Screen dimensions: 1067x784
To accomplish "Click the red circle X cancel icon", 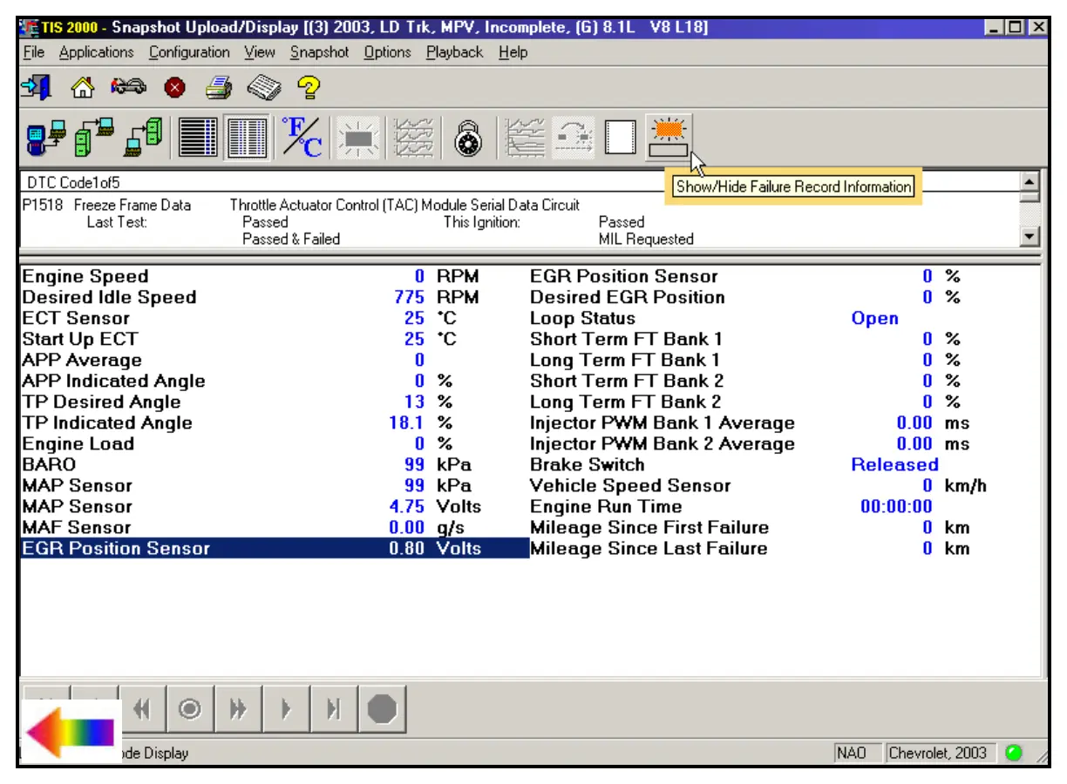I will 174,88.
